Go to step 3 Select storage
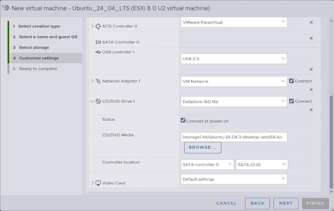Image resolution: width=334 pixels, height=211 pixels. (33, 48)
